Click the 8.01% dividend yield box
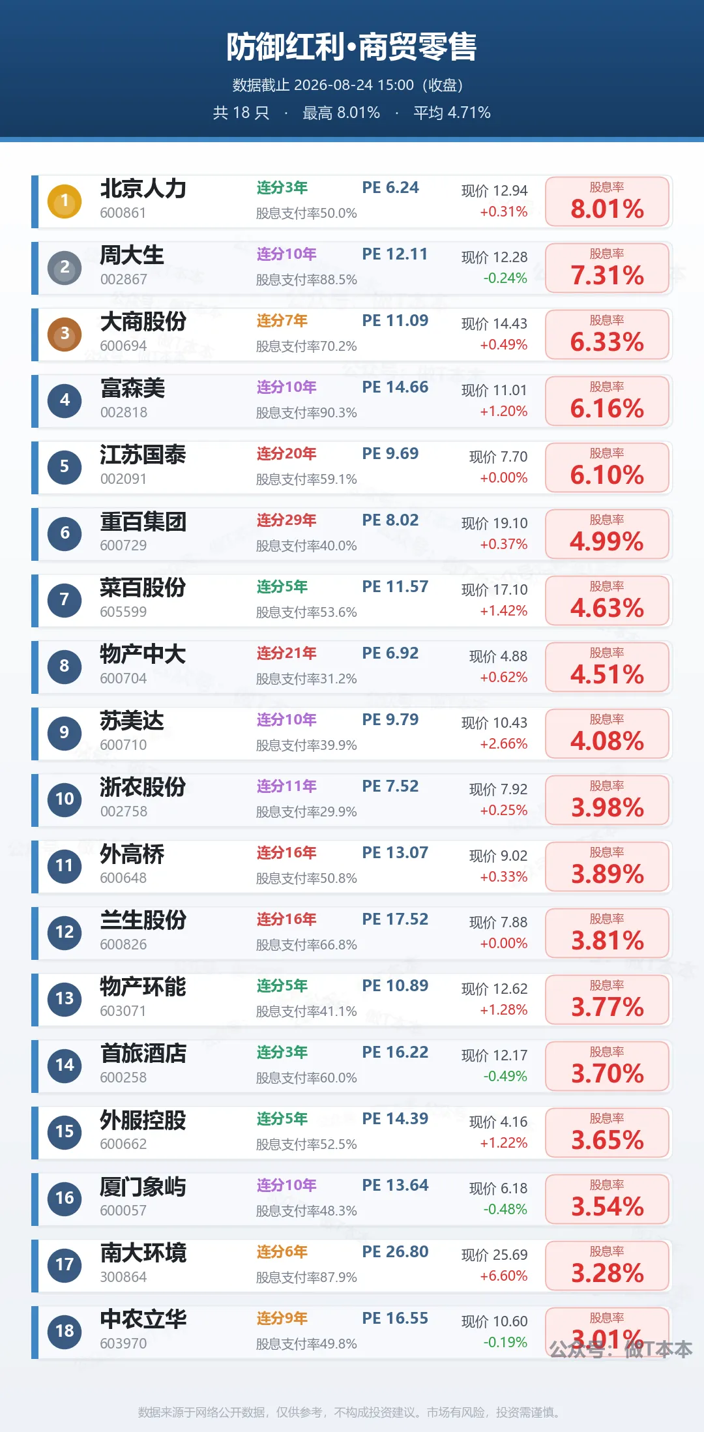The width and height of the screenshot is (704, 1432). click(x=607, y=201)
